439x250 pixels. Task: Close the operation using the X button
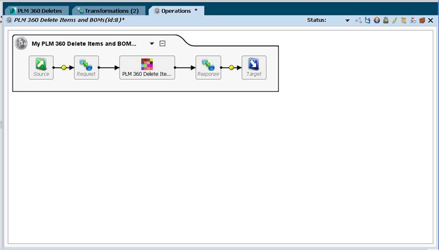coord(430,21)
